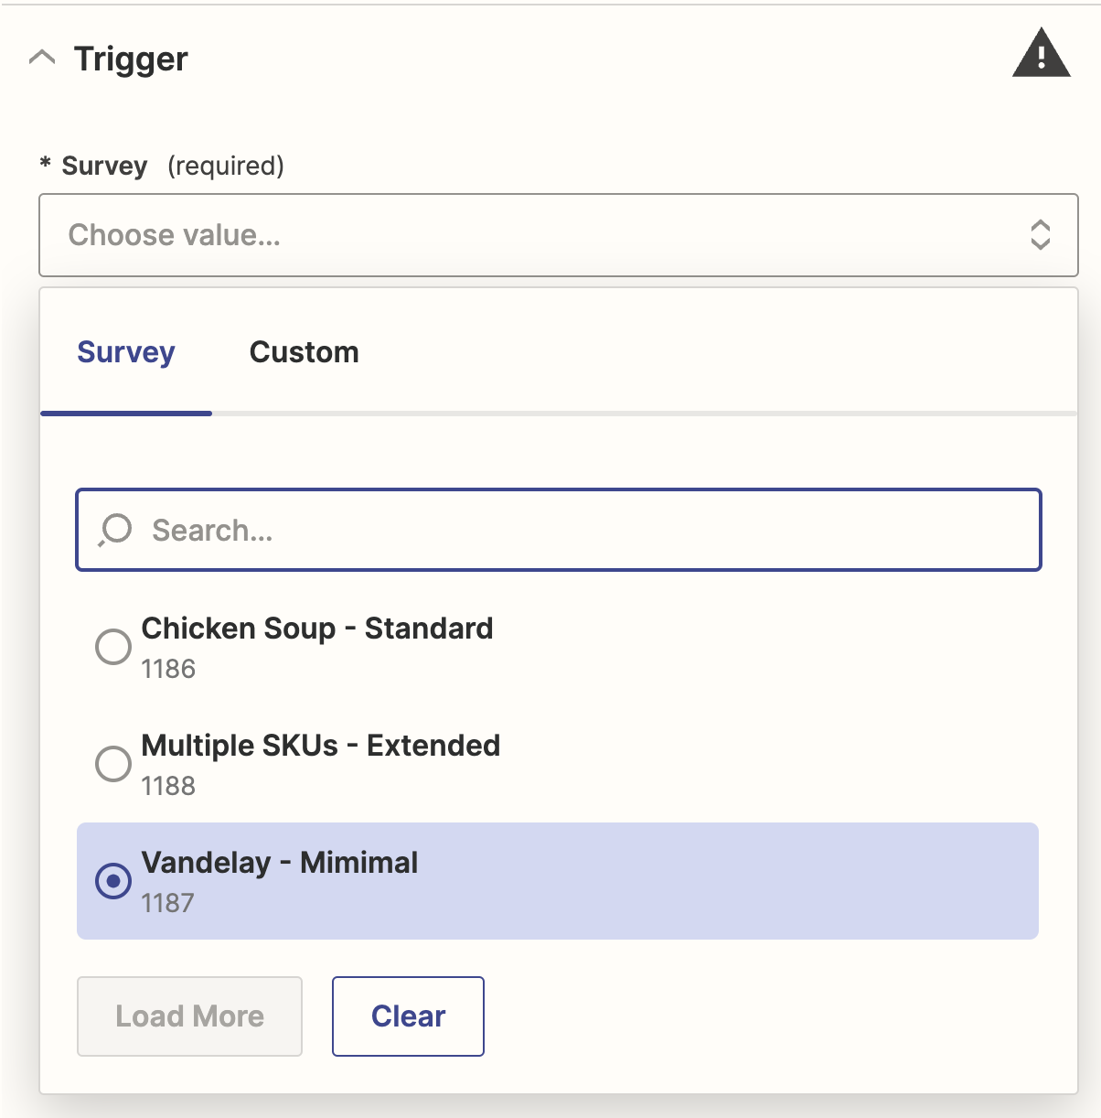1101x1118 pixels.
Task: Switch to the Custom tab
Action: [x=304, y=352]
